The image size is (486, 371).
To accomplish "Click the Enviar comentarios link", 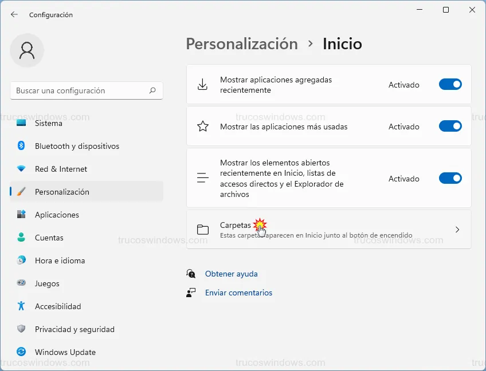I will click(x=238, y=293).
